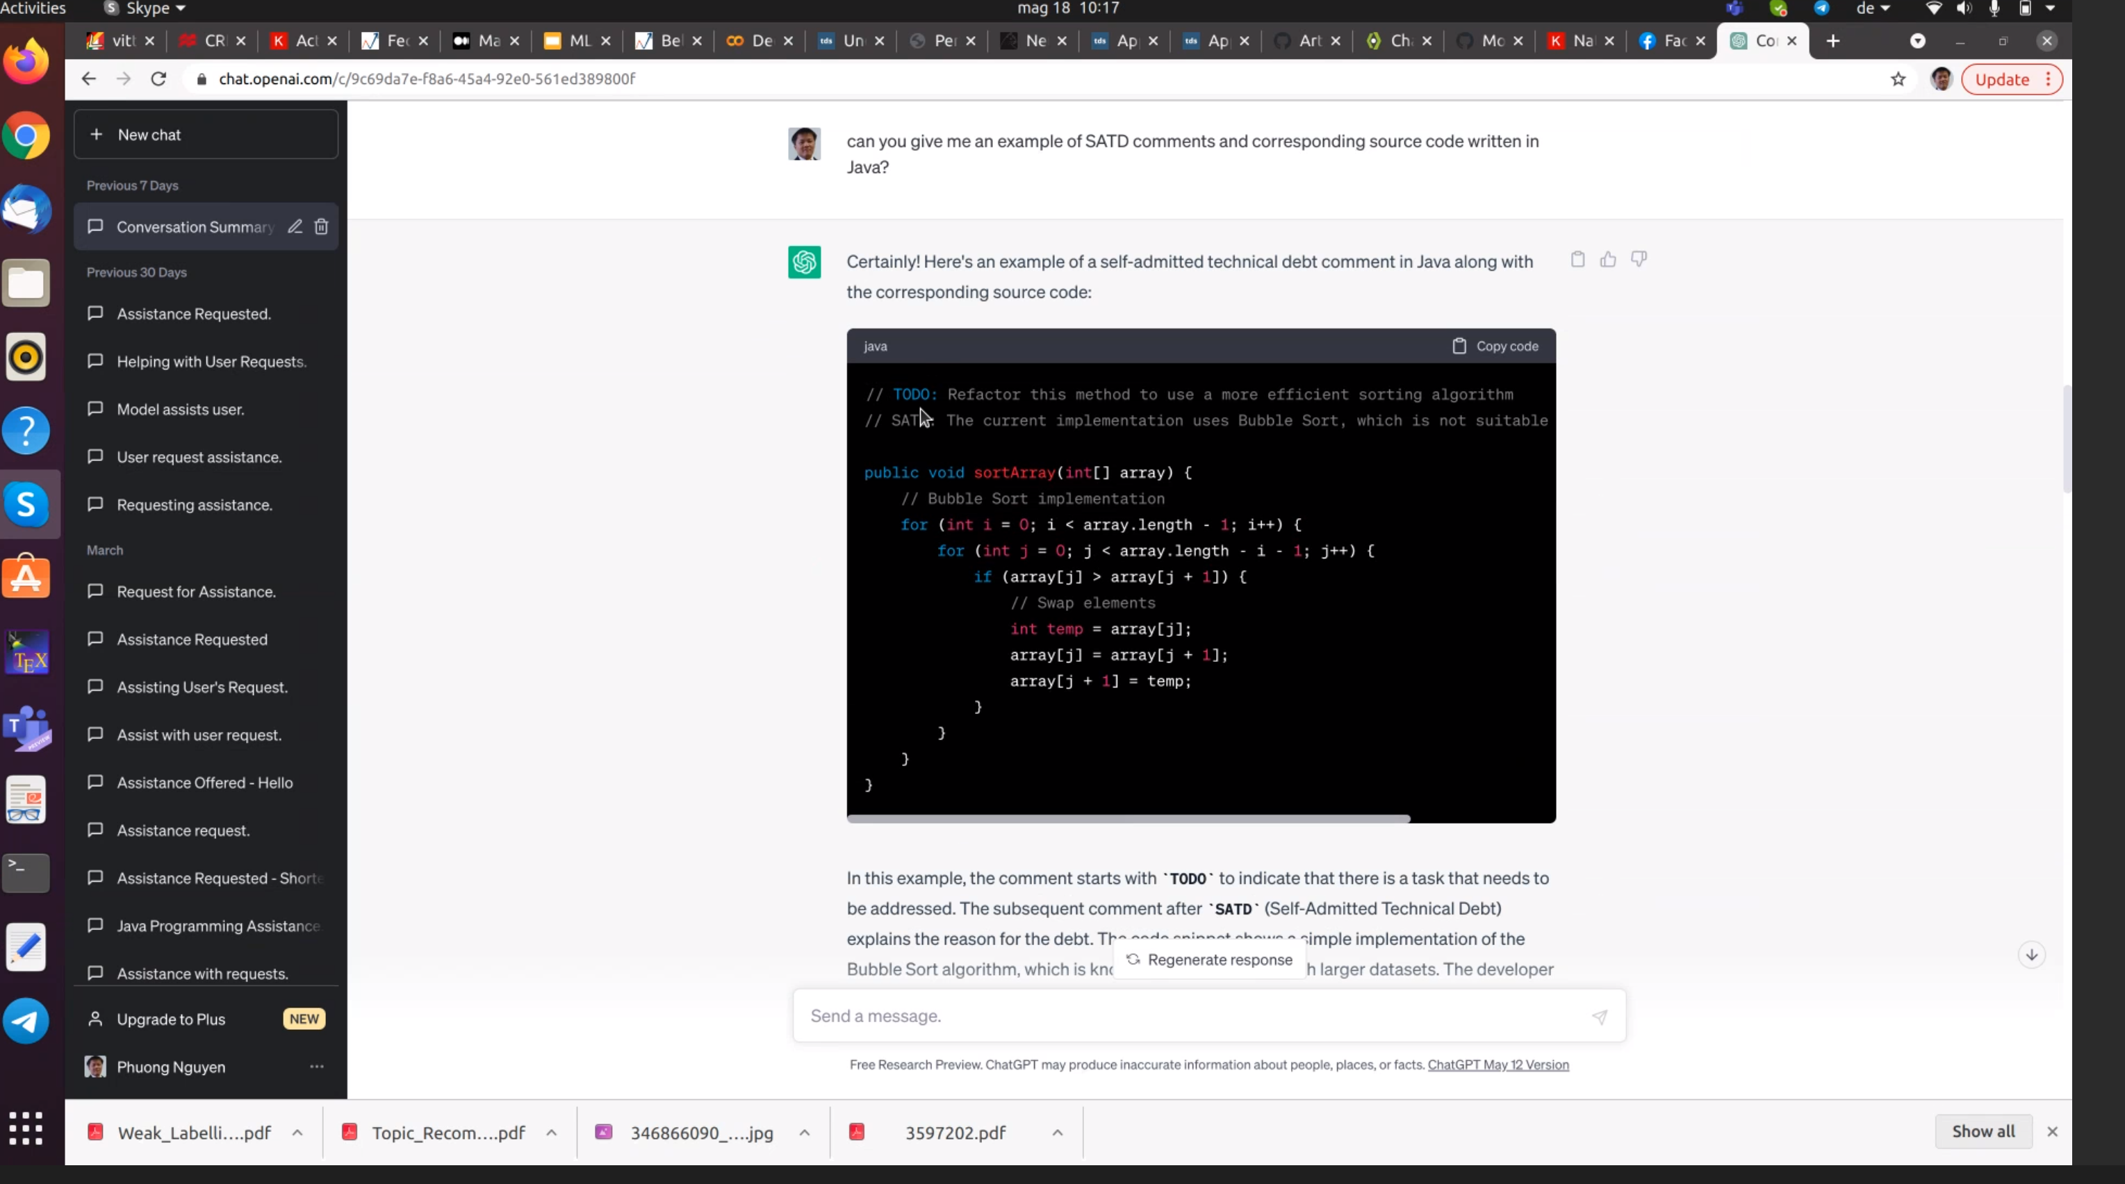Screen dimensions: 2125x1184
Task: Open ChatGPT May 12 Version link
Action: click(1498, 1065)
